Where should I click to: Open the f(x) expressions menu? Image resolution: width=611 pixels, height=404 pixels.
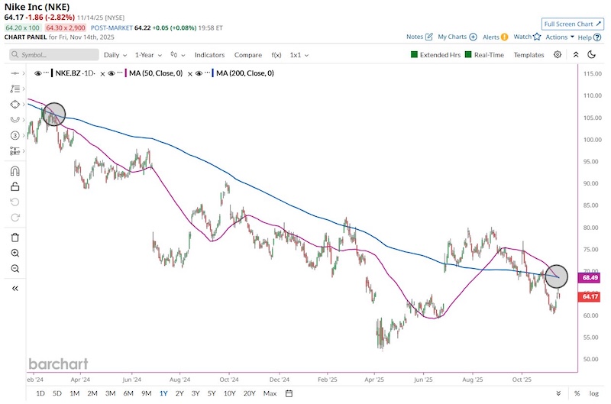coord(276,55)
